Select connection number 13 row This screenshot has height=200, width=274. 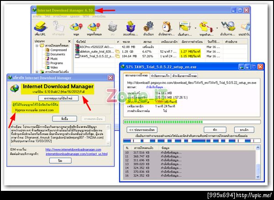pyautogui.click(x=190, y=164)
